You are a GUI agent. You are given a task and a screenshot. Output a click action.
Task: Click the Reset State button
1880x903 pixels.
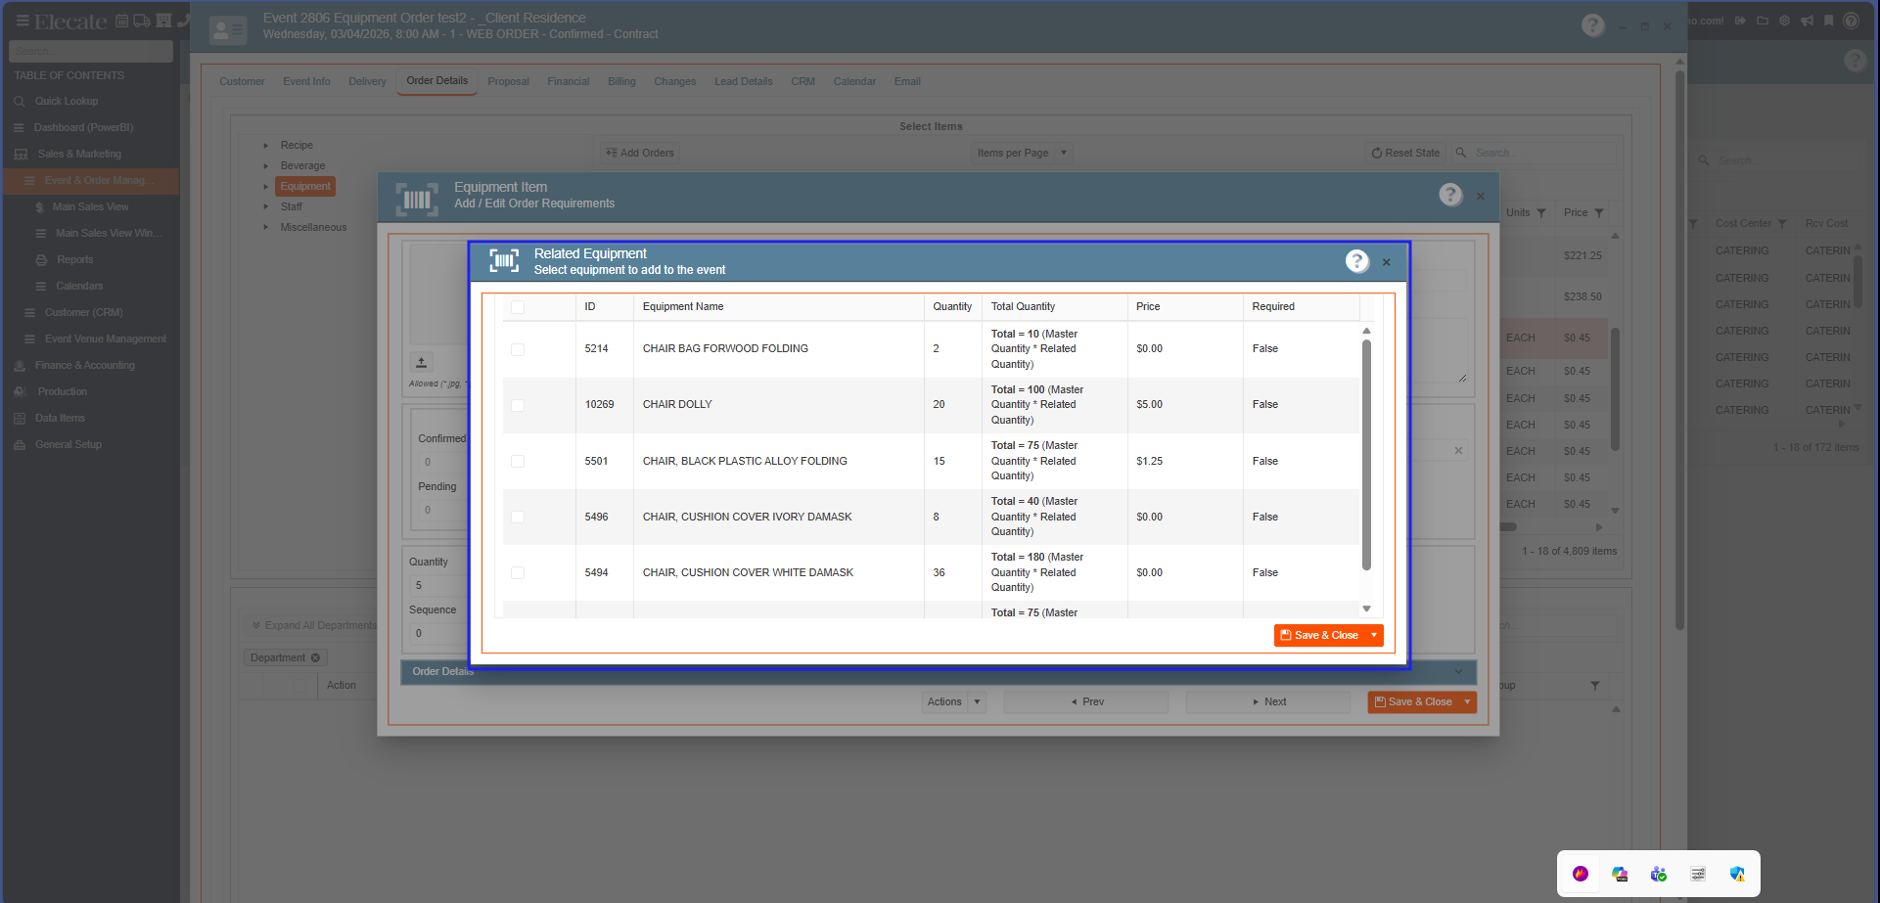[x=1405, y=153]
